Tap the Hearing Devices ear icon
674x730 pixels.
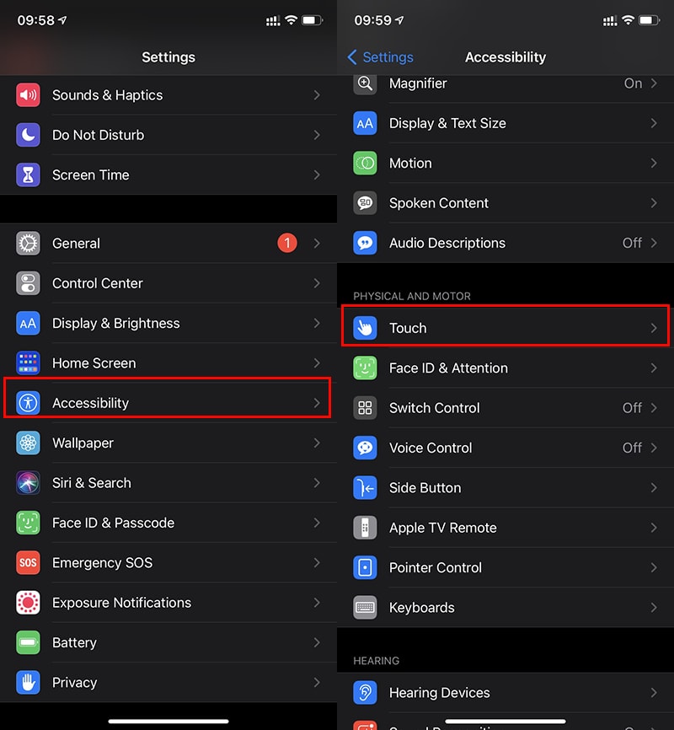tap(365, 693)
